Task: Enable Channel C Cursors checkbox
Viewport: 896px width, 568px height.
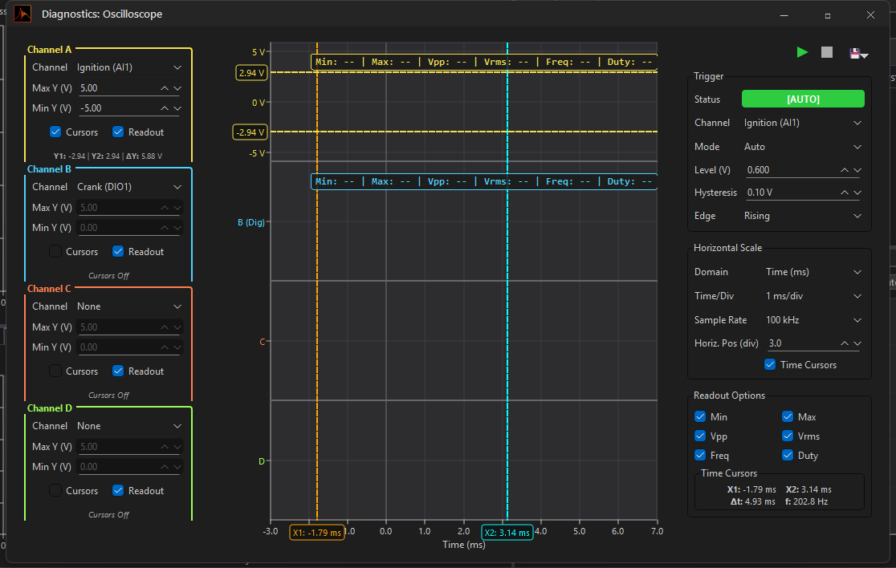Action: [x=55, y=371]
